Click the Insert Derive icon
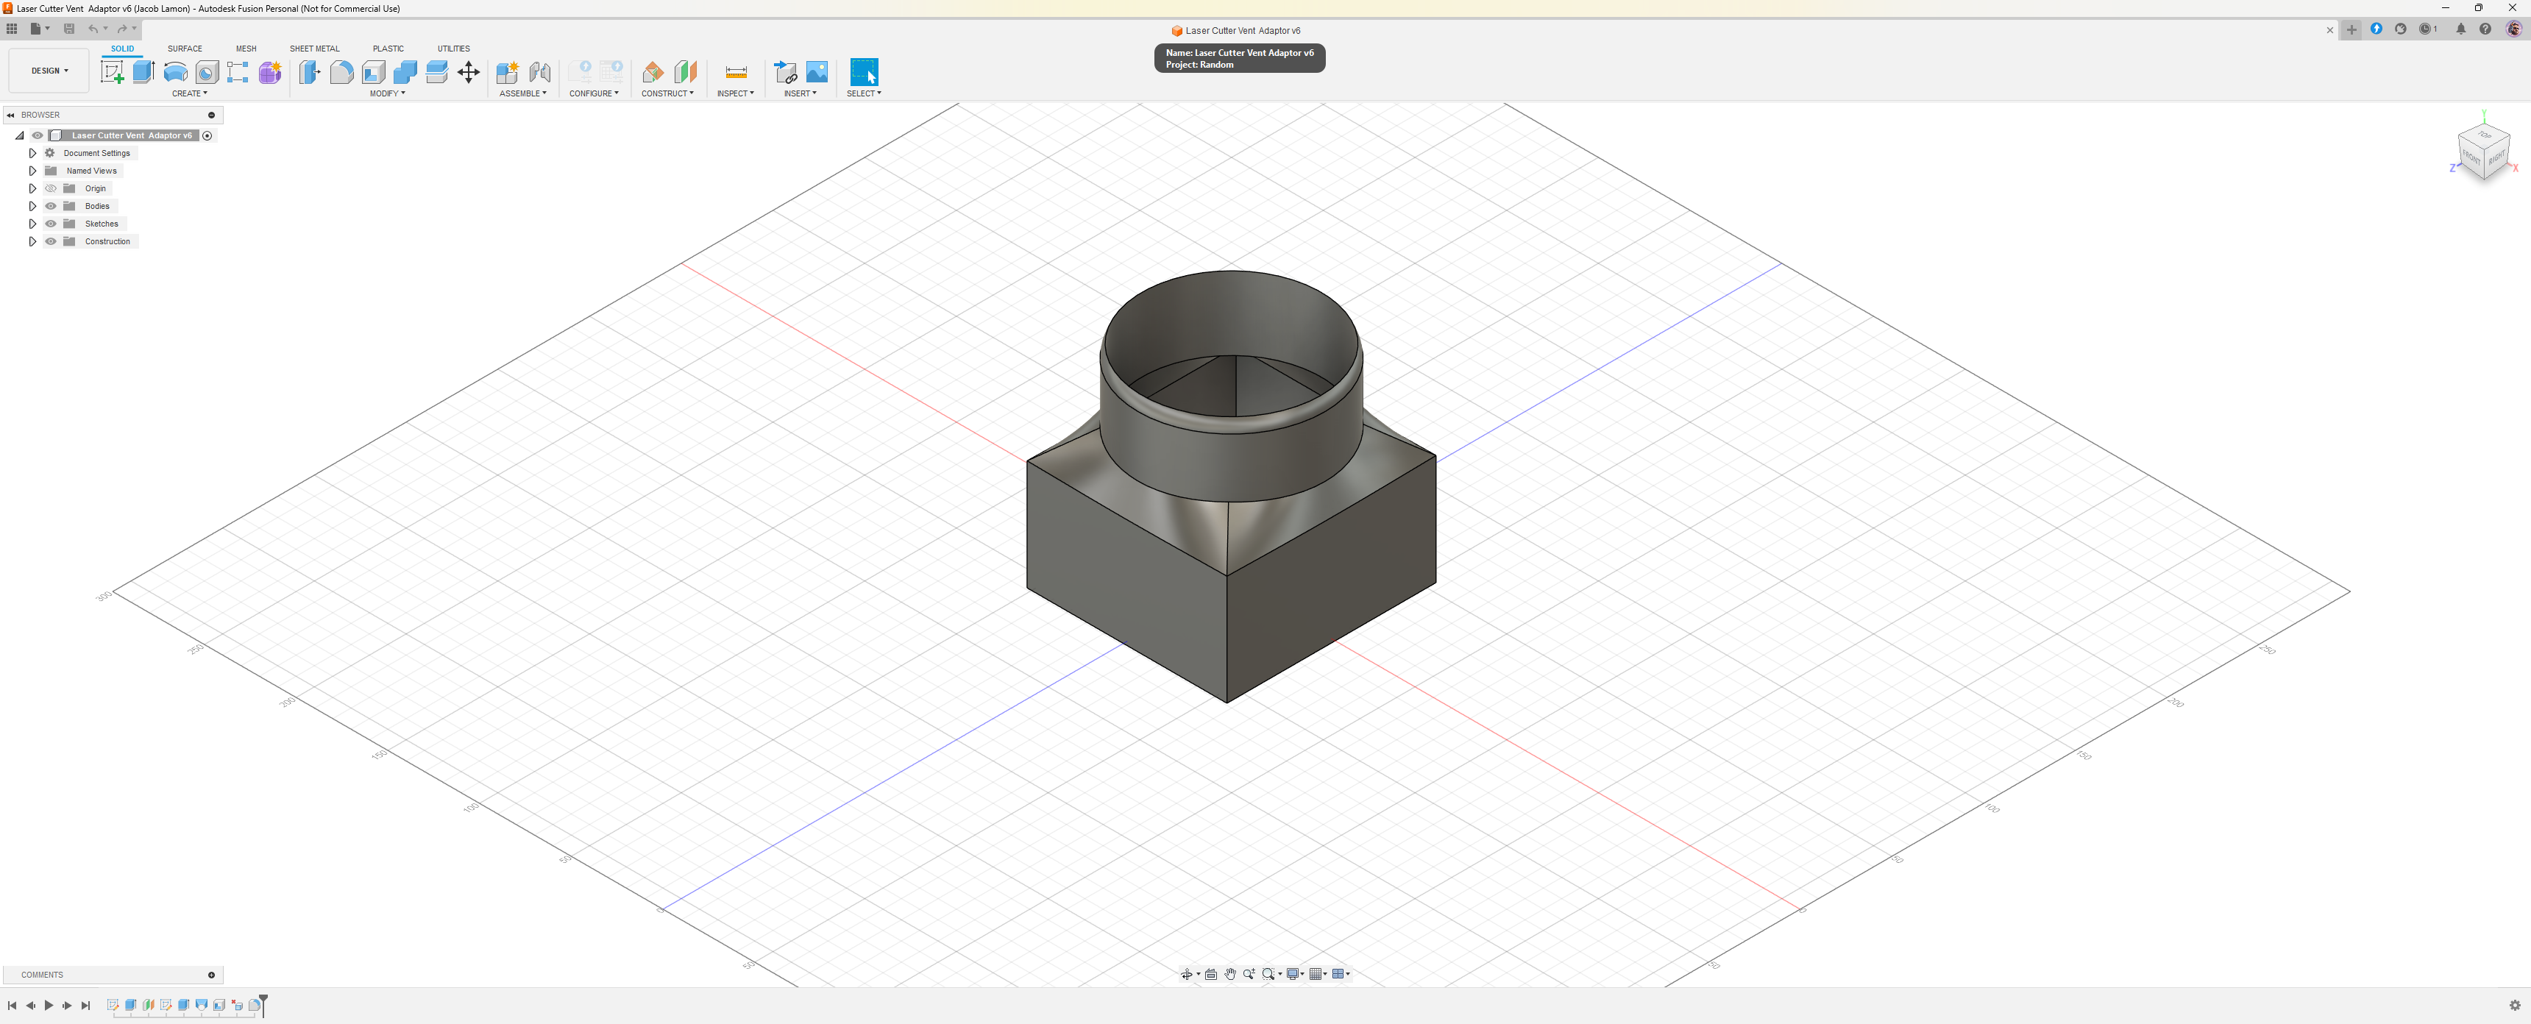This screenshot has height=1024, width=2531. pos(785,72)
